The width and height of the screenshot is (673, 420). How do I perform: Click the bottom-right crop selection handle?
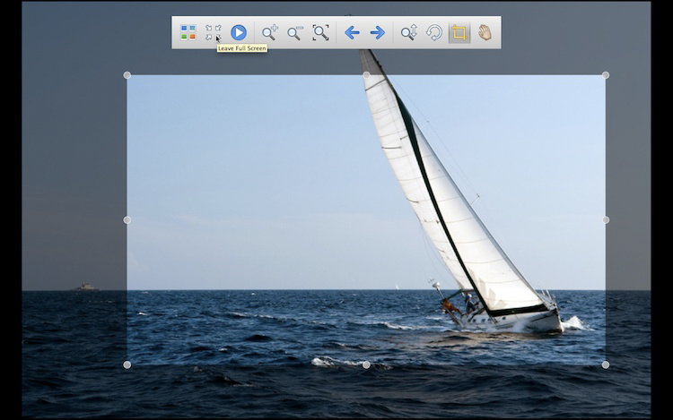(x=606, y=364)
